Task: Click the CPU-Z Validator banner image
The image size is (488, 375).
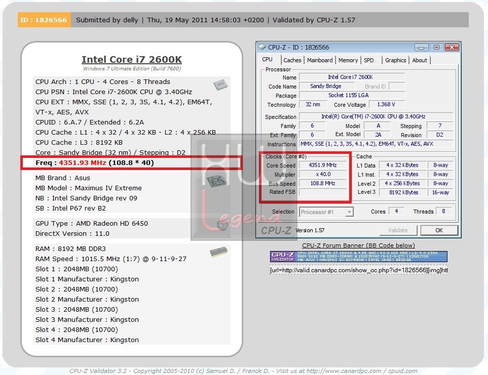Action: point(359,257)
